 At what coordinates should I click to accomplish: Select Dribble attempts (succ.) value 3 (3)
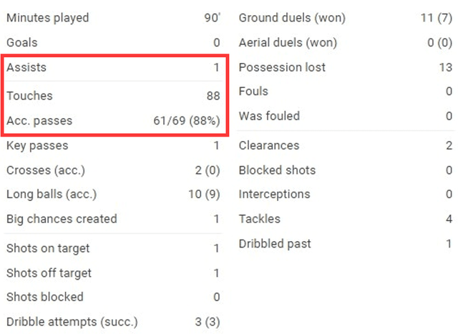point(208,322)
